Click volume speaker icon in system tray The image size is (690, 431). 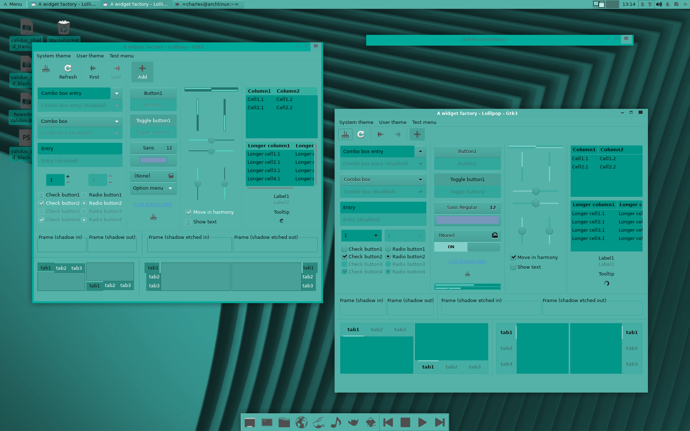point(659,4)
